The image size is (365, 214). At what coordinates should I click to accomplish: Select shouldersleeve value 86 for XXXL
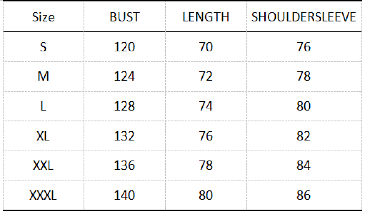click(x=304, y=195)
